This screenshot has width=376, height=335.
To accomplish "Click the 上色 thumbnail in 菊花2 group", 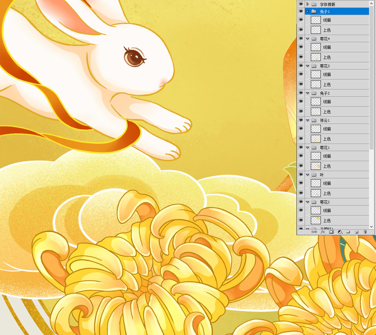I will point(315,220).
